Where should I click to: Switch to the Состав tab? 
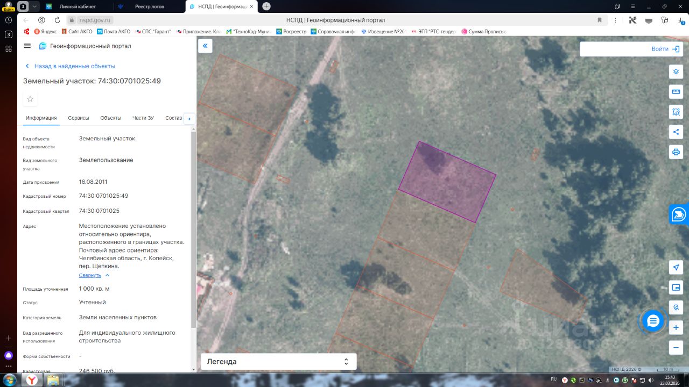(174, 118)
